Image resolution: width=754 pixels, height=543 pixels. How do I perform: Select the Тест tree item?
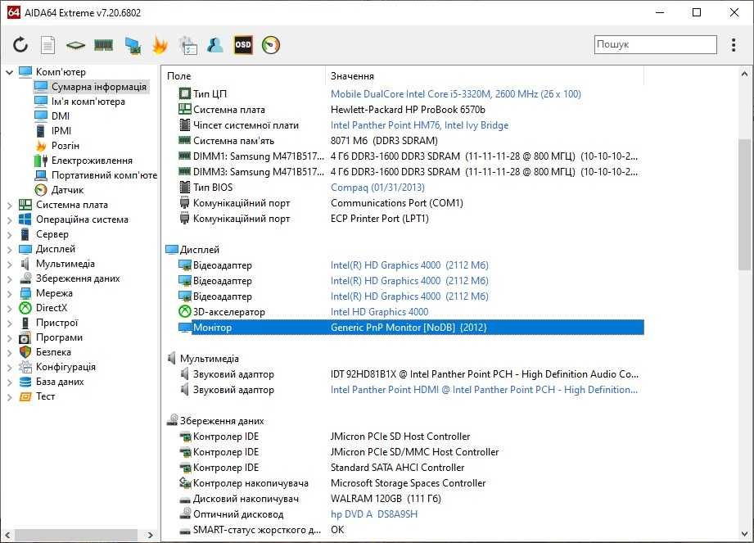point(45,396)
